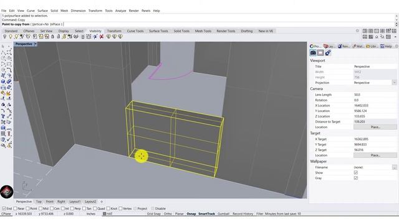The image size is (399, 224).
Task: Select the arrow pointer tool in left sidebar
Action: point(2,47)
